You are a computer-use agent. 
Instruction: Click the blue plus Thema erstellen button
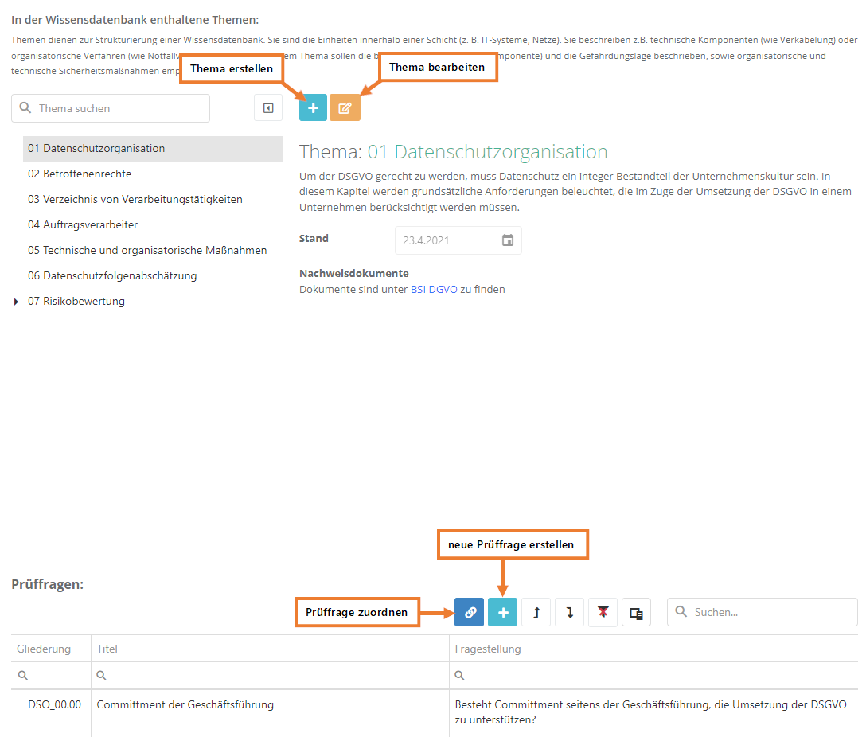[x=313, y=108]
